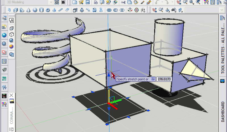The image size is (227, 132).
Task: Select the Pyramid primitive tool
Action: click(54, 10)
